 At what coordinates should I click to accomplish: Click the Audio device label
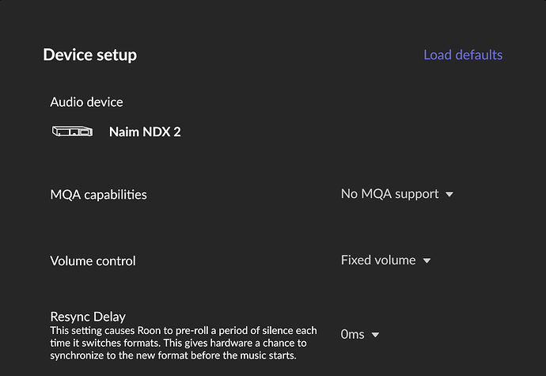[x=86, y=102]
